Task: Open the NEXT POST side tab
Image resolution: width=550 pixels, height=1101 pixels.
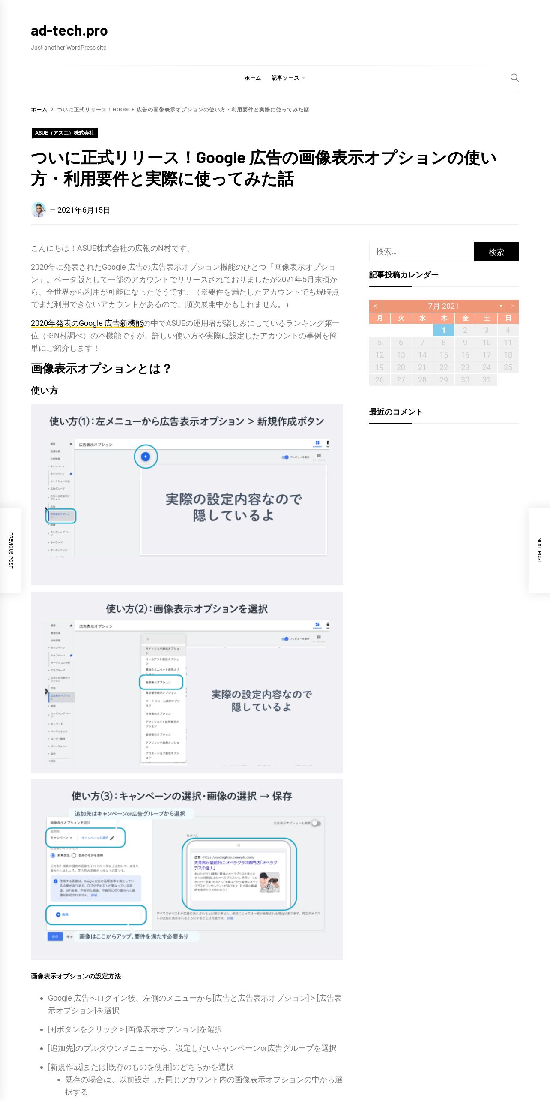Action: click(x=539, y=550)
